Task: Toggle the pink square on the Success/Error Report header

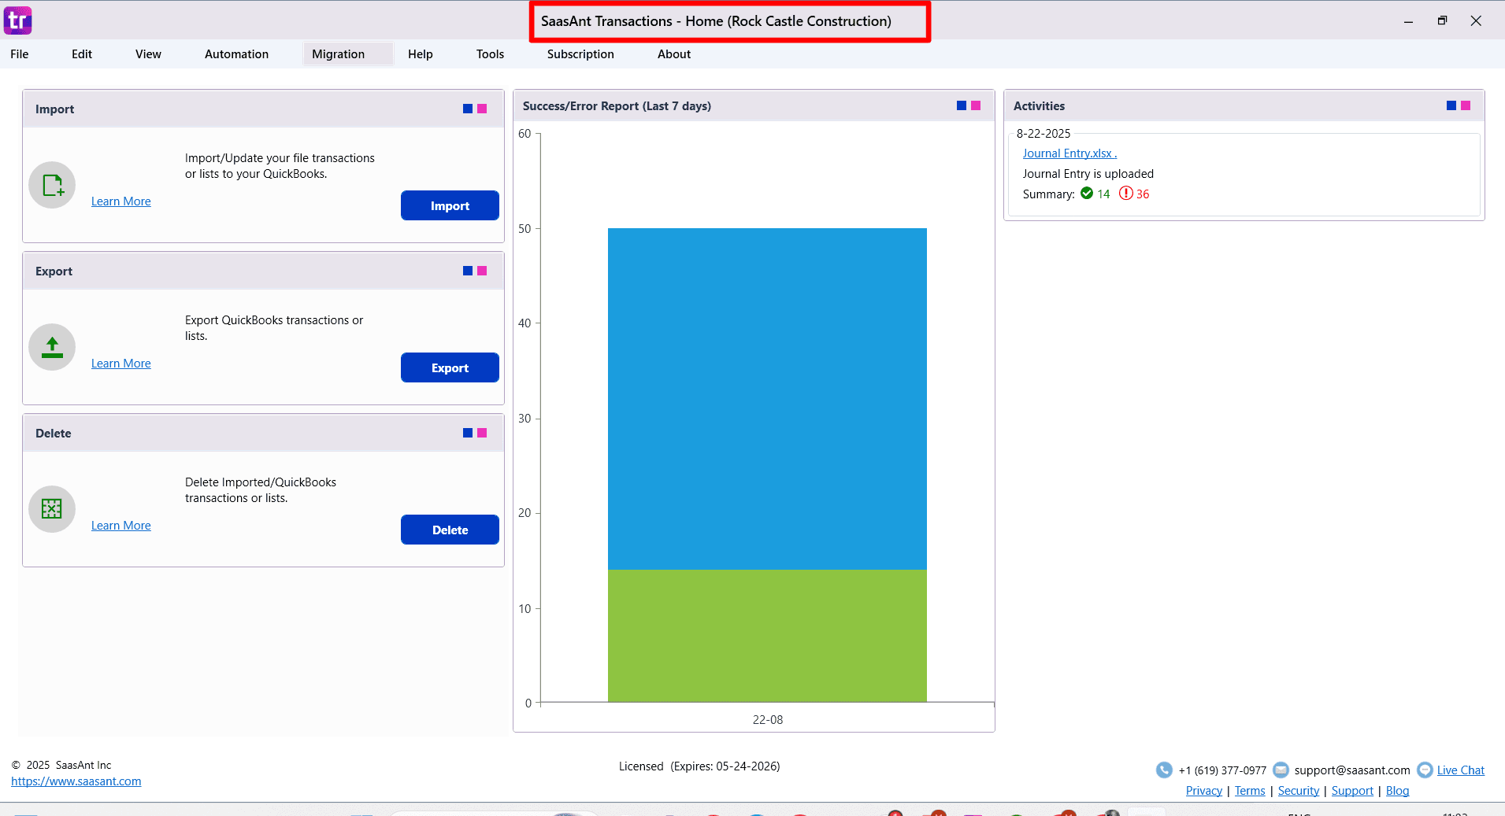Action: 977,105
